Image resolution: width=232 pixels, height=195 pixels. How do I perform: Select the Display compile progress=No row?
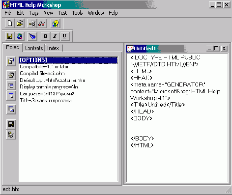pos(68,87)
